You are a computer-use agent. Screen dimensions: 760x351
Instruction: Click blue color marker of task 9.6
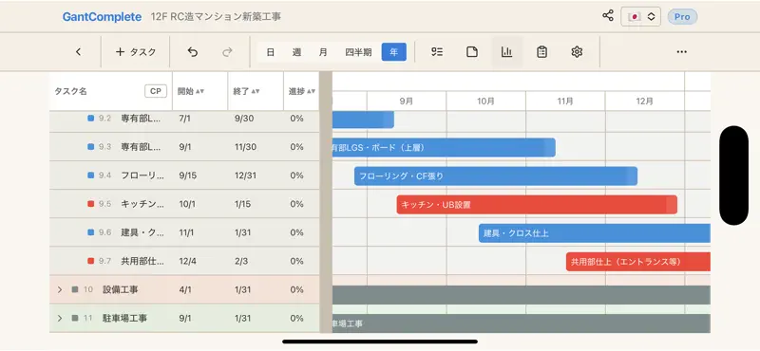pyautogui.click(x=90, y=232)
